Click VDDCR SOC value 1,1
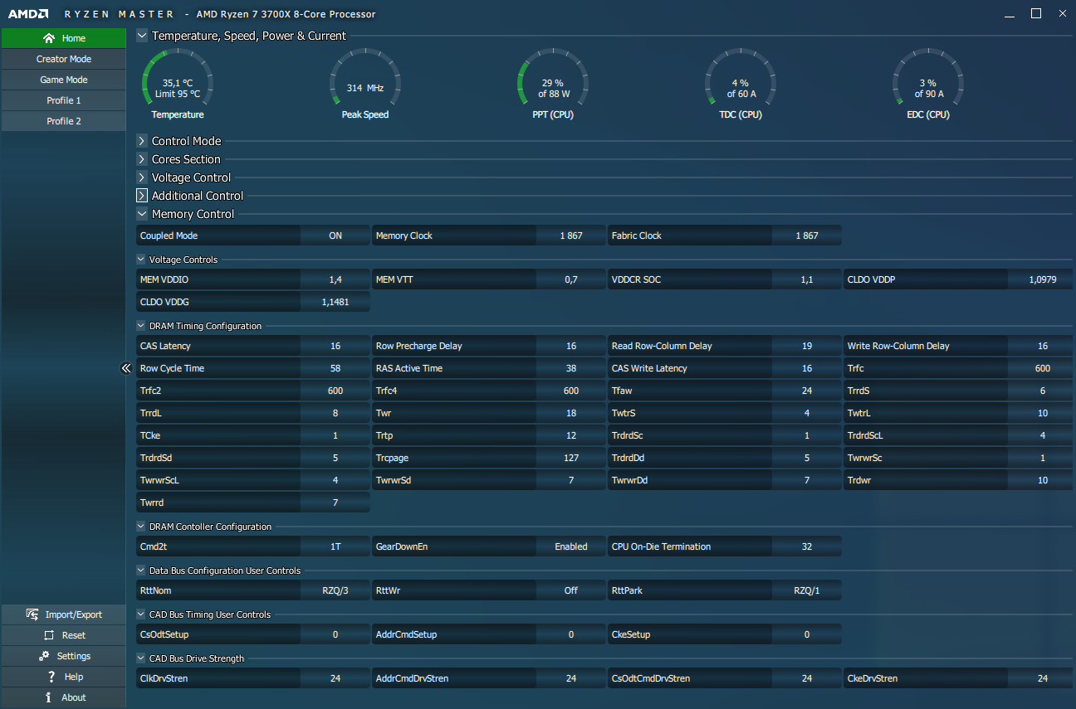Viewport: 1076px width, 709px height. [x=807, y=279]
